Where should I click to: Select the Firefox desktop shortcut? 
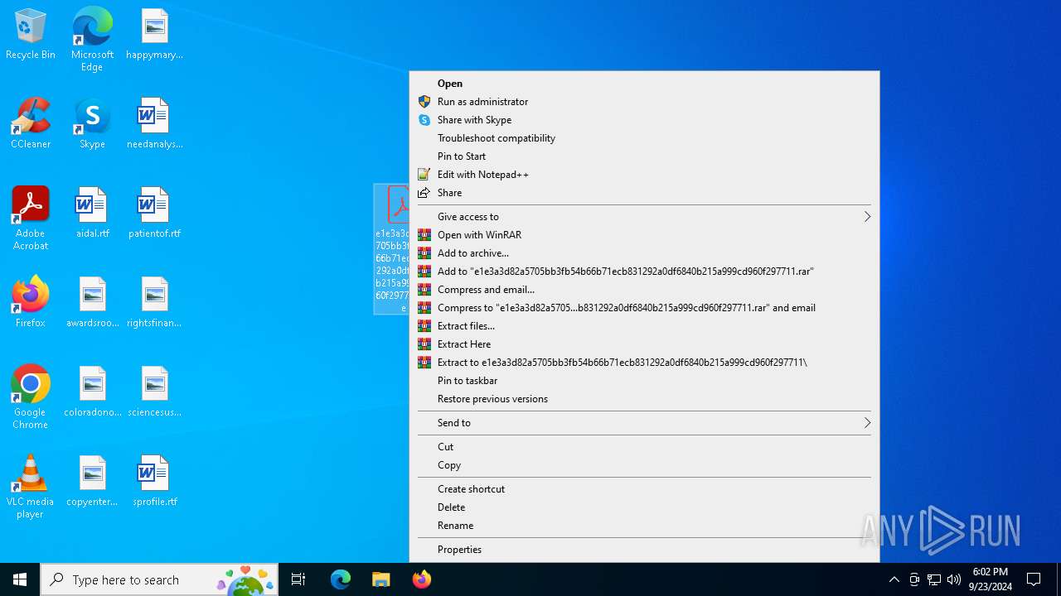click(31, 303)
